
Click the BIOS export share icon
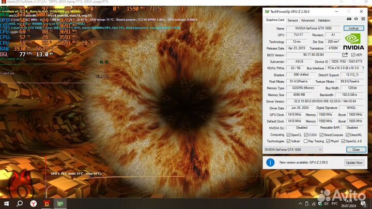(x=345, y=54)
